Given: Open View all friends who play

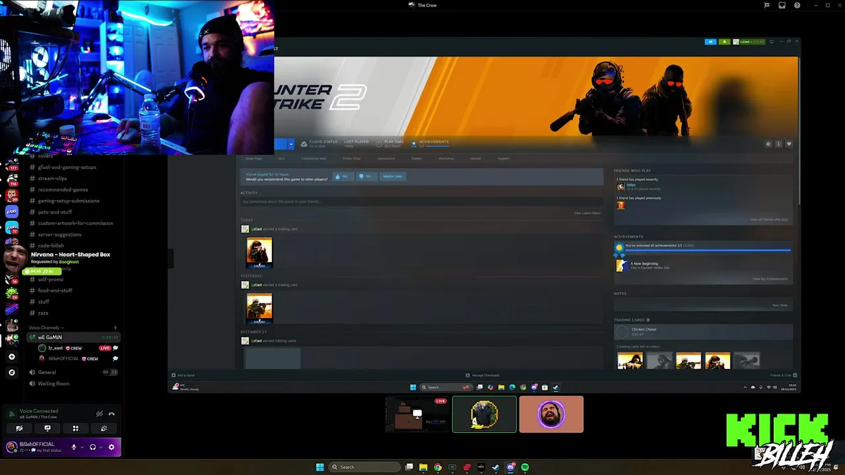Looking at the screenshot, I should click(768, 220).
